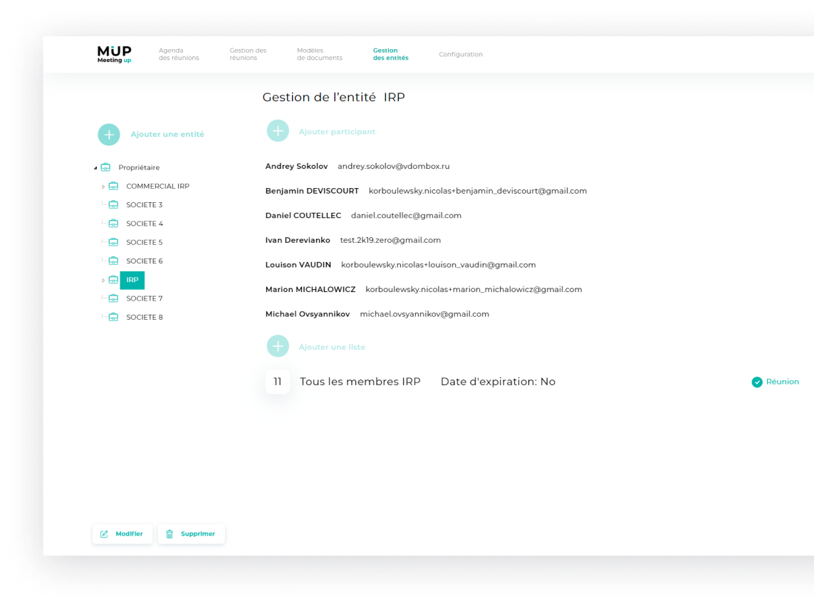Switch to the Configuration tab
The image size is (814, 606).
tap(460, 54)
